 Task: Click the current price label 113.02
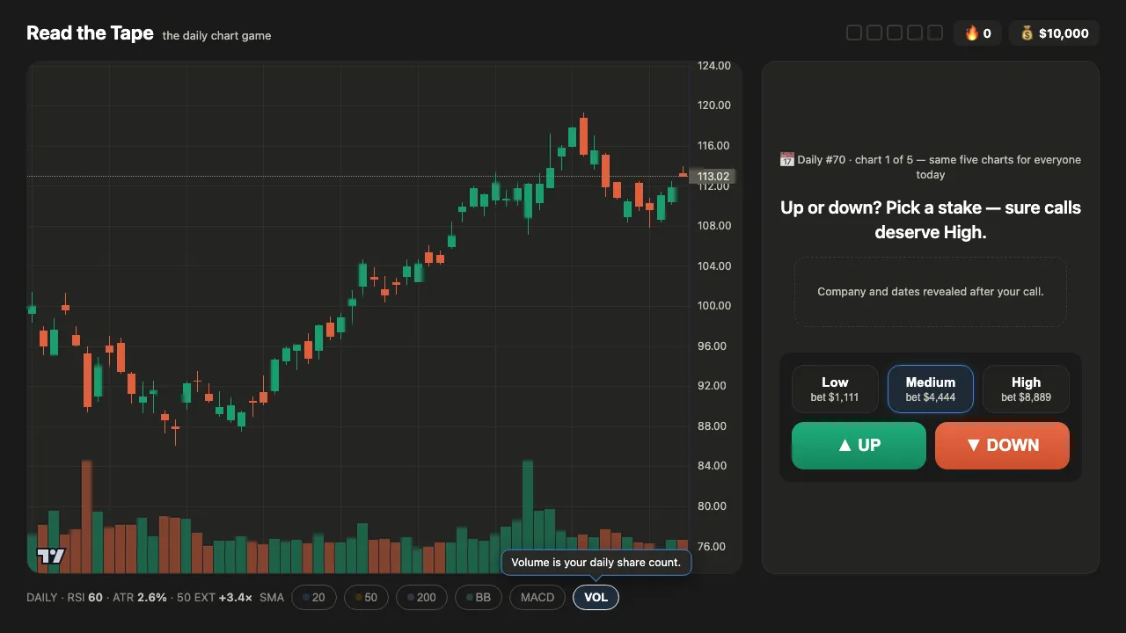(x=713, y=177)
